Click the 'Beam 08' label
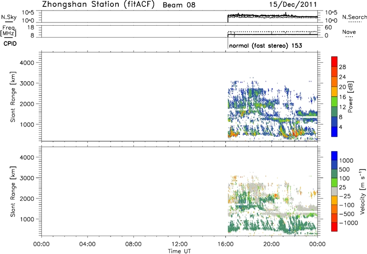The width and height of the screenshot is (367, 254). [179, 5]
